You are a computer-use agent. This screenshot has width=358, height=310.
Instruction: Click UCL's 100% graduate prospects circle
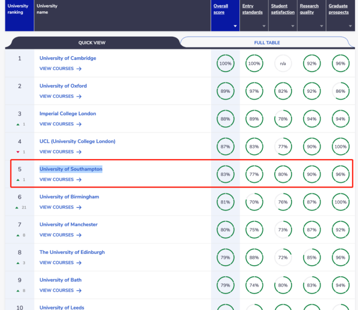click(341, 146)
